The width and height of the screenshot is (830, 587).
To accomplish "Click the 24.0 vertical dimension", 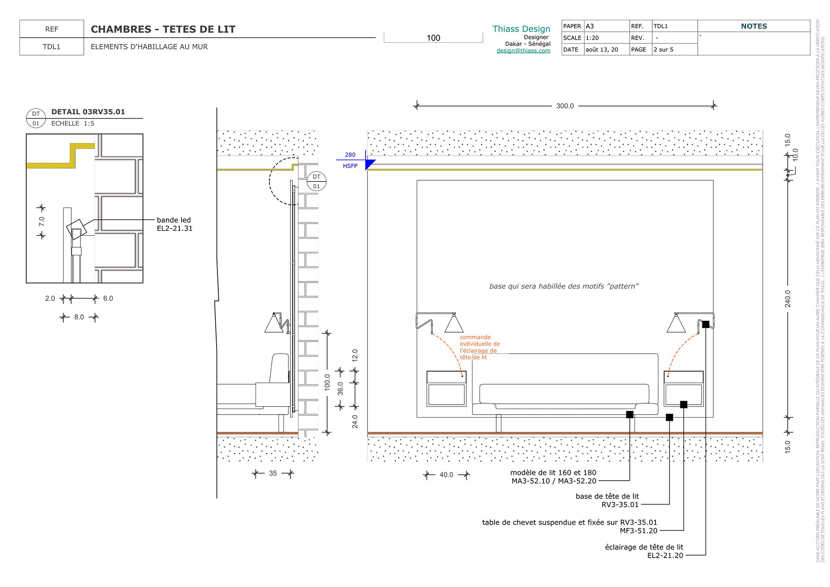I will pyautogui.click(x=355, y=421).
